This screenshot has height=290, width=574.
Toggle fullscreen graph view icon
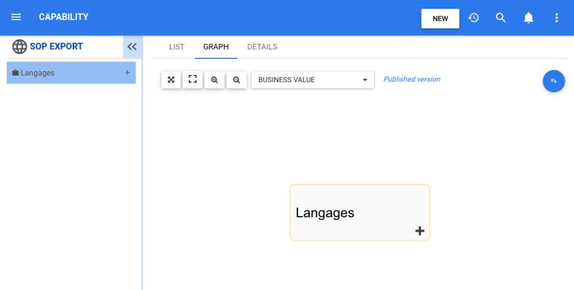click(x=192, y=80)
